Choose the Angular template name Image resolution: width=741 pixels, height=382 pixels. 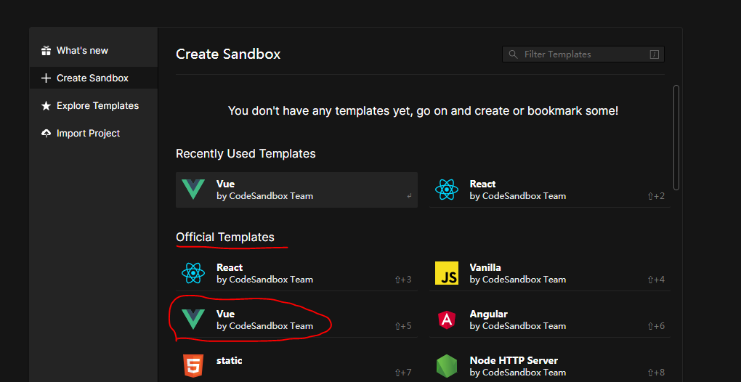coord(488,314)
